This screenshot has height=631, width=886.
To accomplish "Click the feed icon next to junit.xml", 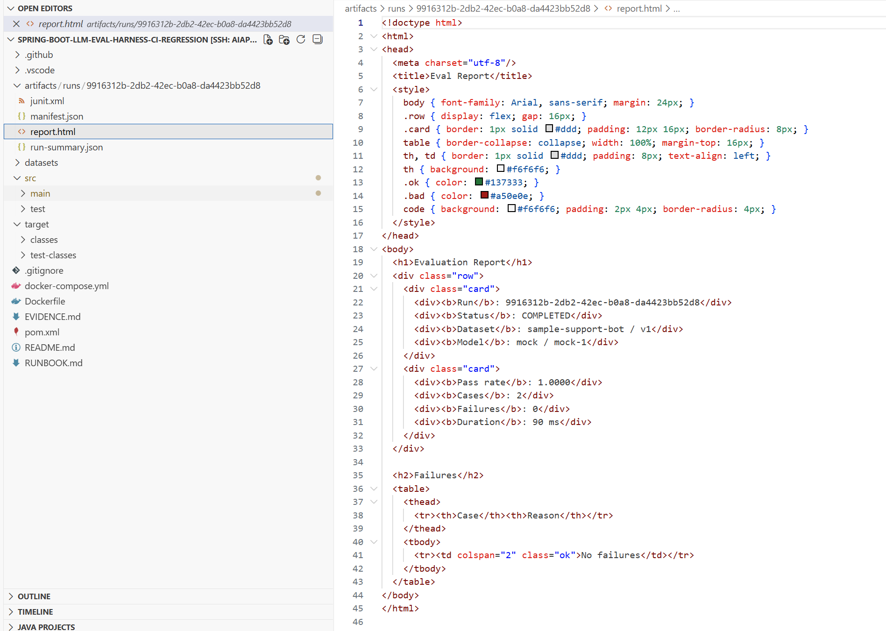I will (22, 100).
